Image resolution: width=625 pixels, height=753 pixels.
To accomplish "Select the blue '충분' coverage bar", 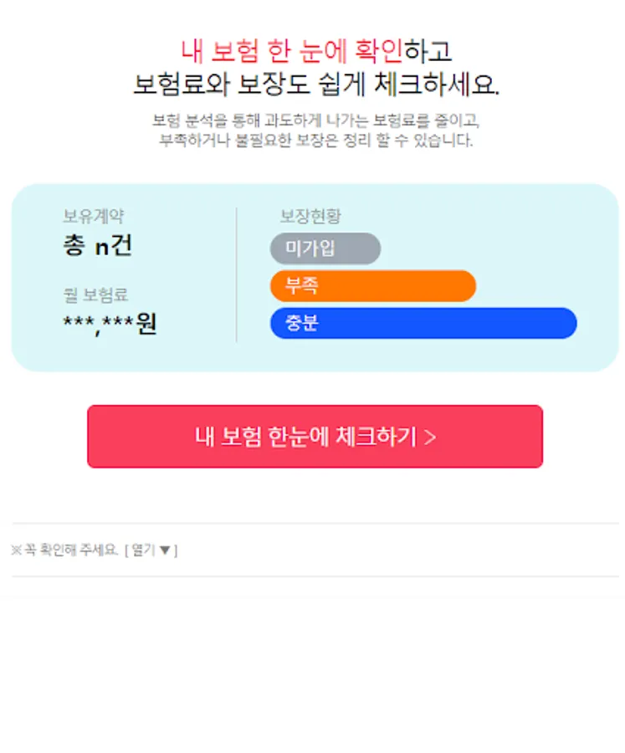I will click(423, 323).
